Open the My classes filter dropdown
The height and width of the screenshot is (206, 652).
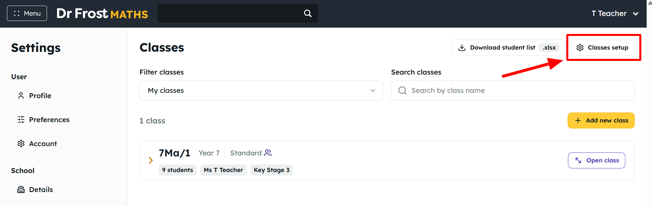point(261,91)
